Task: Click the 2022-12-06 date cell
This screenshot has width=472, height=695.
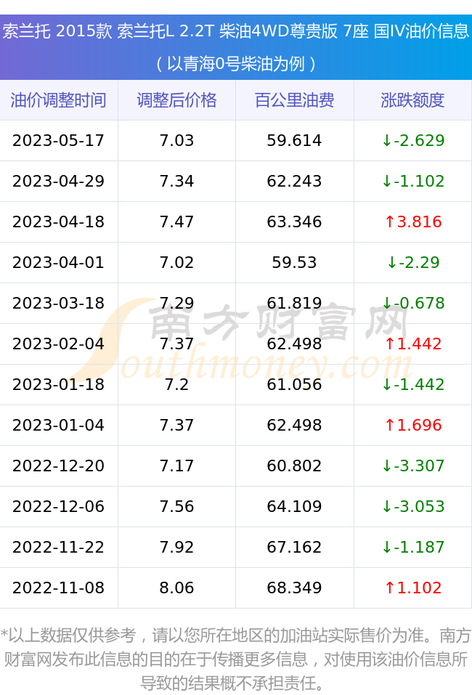Action: [59, 506]
